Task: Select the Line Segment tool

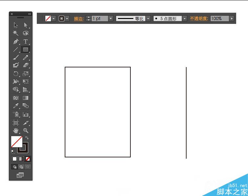Action: tap(16, 49)
